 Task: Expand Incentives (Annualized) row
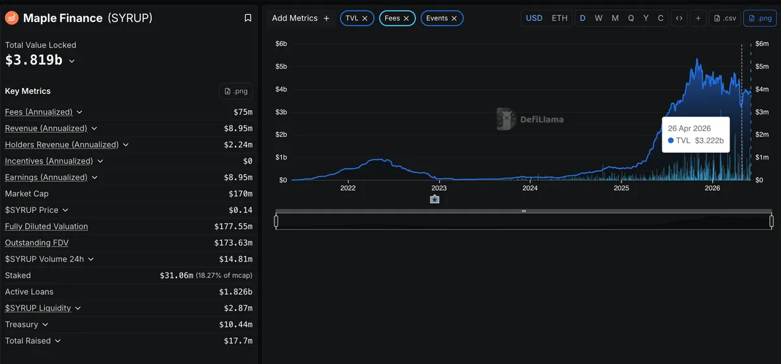click(x=100, y=161)
